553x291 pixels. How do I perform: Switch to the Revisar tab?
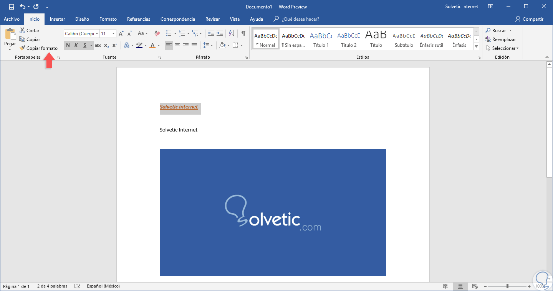(213, 19)
